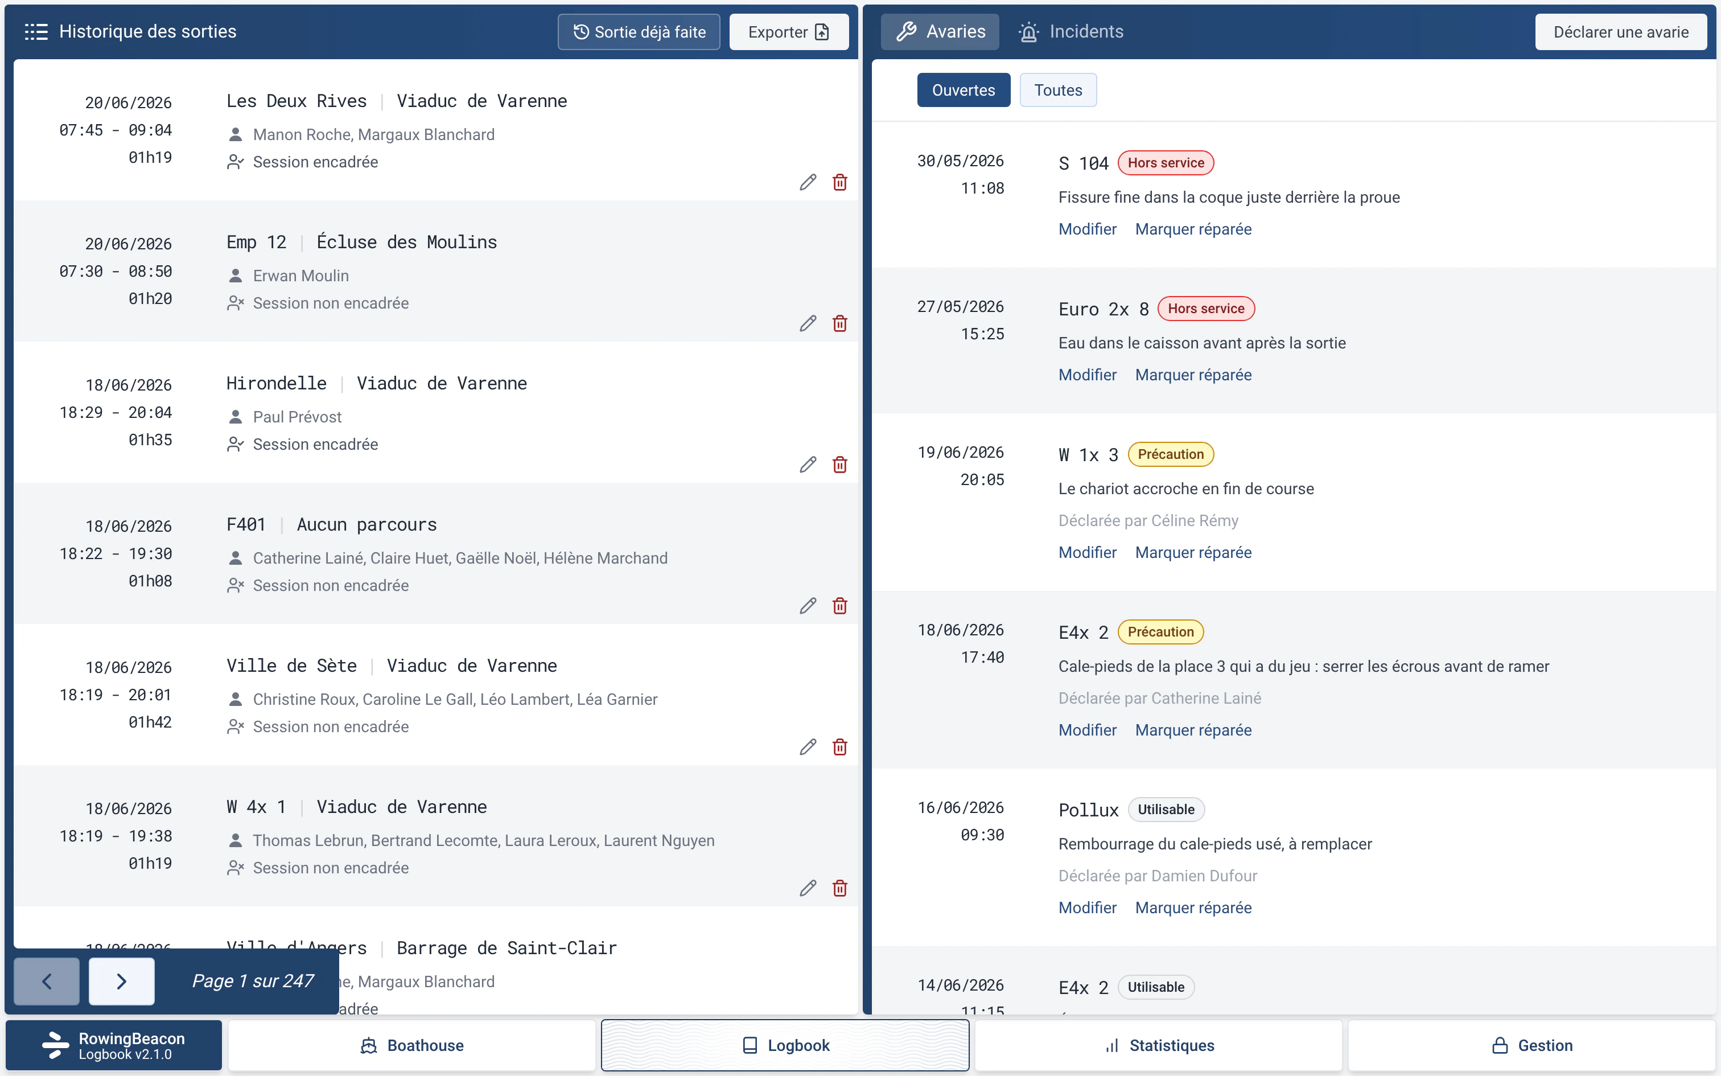This screenshot has height=1076, width=1721.
Task: Go to next page of outings
Action: 122,981
